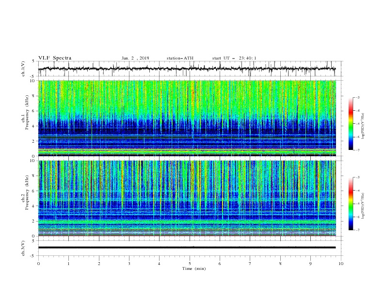Click the ch.1 color bar's log(PSD) label
The image size is (384, 296).
point(363,126)
